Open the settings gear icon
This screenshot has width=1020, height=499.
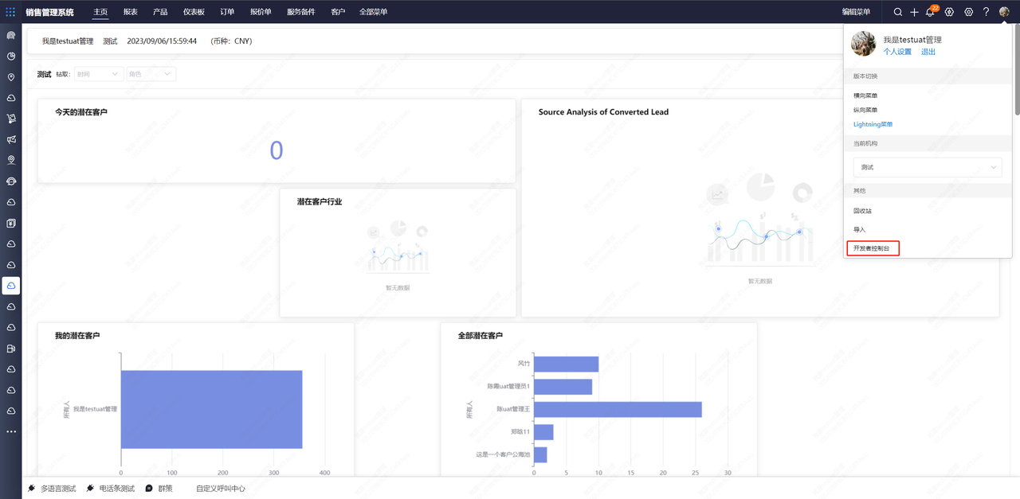968,12
